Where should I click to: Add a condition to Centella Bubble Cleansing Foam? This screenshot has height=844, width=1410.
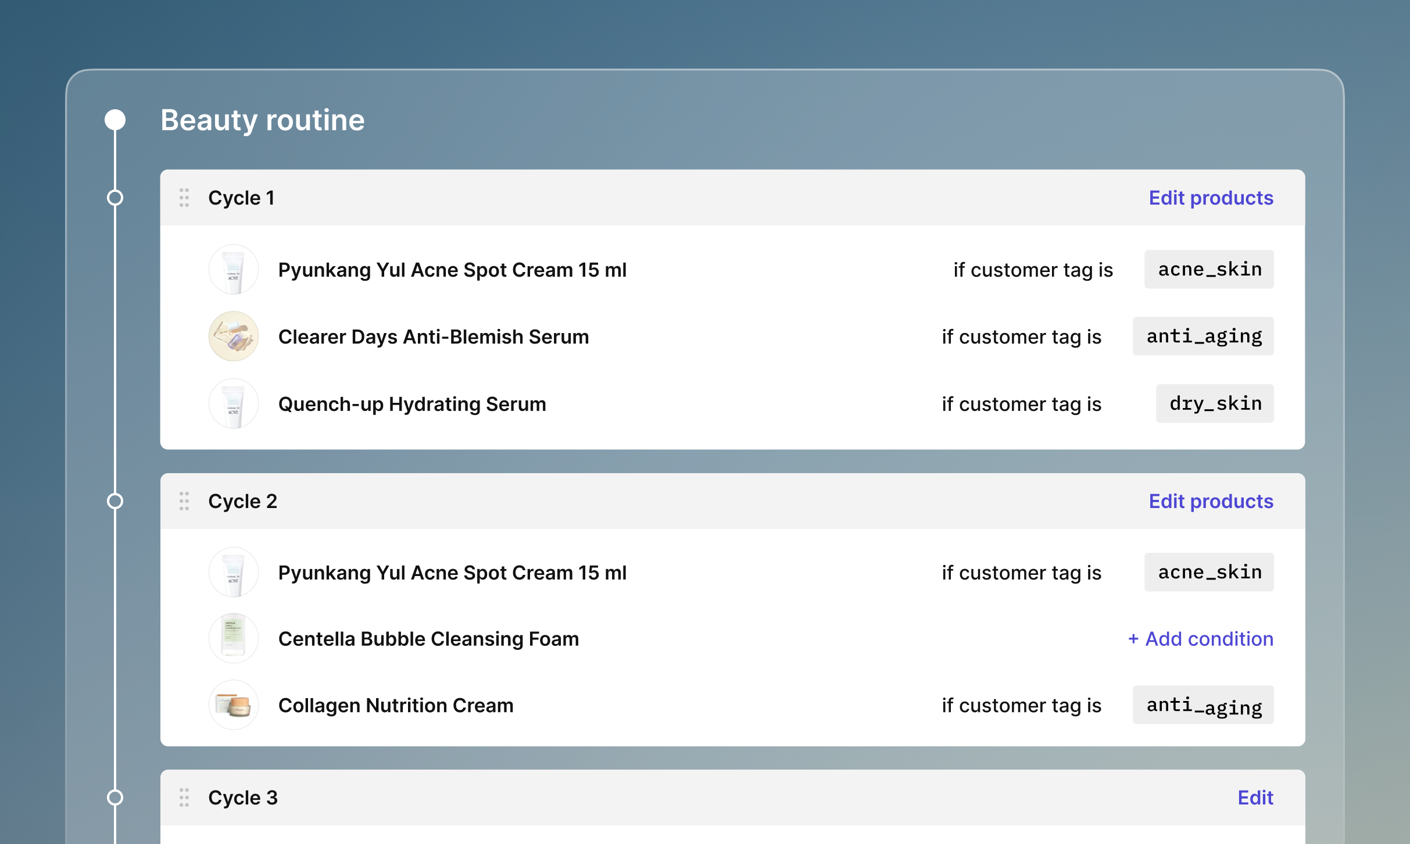(x=1200, y=638)
